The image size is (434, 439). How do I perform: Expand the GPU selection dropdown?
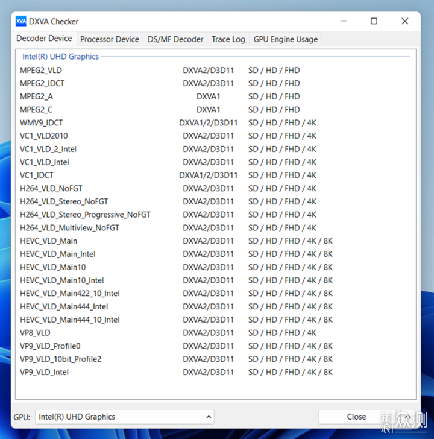pos(125,417)
